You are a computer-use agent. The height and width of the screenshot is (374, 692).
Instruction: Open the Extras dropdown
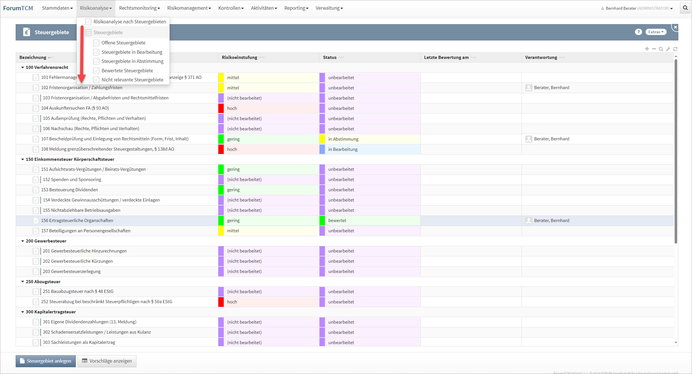(x=656, y=32)
